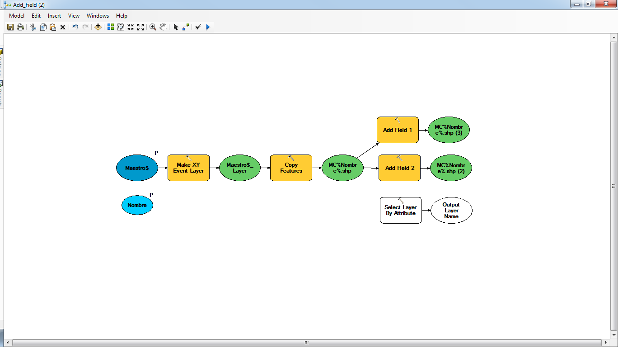The height and width of the screenshot is (347, 618).
Task: Select the MC%Nombre%.shp (3) output oval
Action: click(449, 130)
